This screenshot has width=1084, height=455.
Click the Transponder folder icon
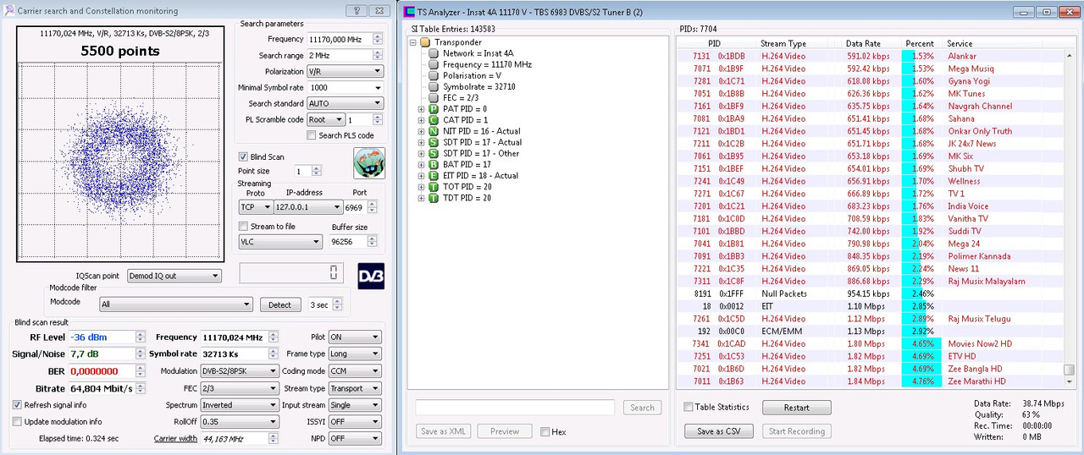click(x=425, y=42)
